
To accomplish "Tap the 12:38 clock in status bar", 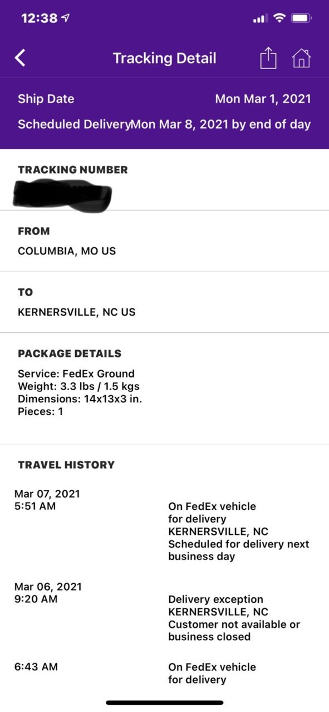I will pyautogui.click(x=39, y=18).
